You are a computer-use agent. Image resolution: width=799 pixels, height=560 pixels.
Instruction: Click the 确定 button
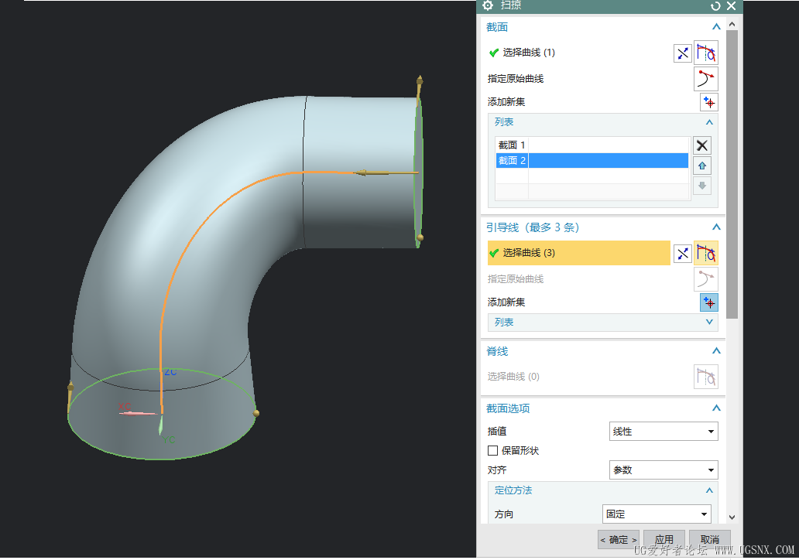click(x=619, y=539)
